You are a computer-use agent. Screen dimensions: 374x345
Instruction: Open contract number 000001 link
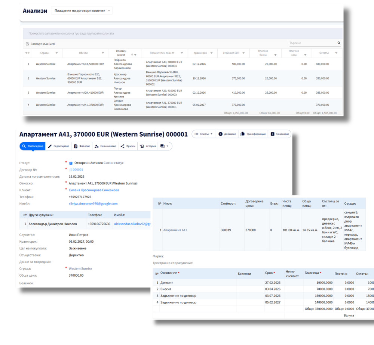point(78,170)
